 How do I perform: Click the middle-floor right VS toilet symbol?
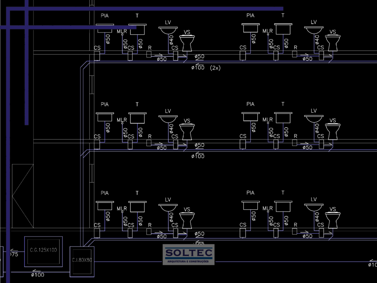[x=332, y=132]
